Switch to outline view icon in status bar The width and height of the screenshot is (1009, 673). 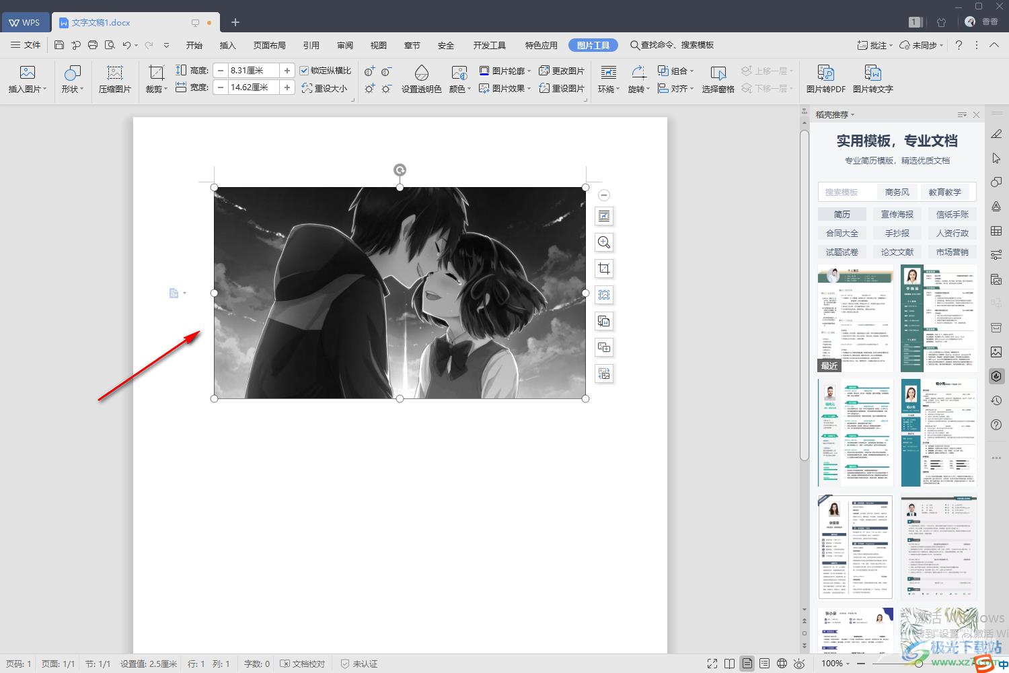(764, 664)
